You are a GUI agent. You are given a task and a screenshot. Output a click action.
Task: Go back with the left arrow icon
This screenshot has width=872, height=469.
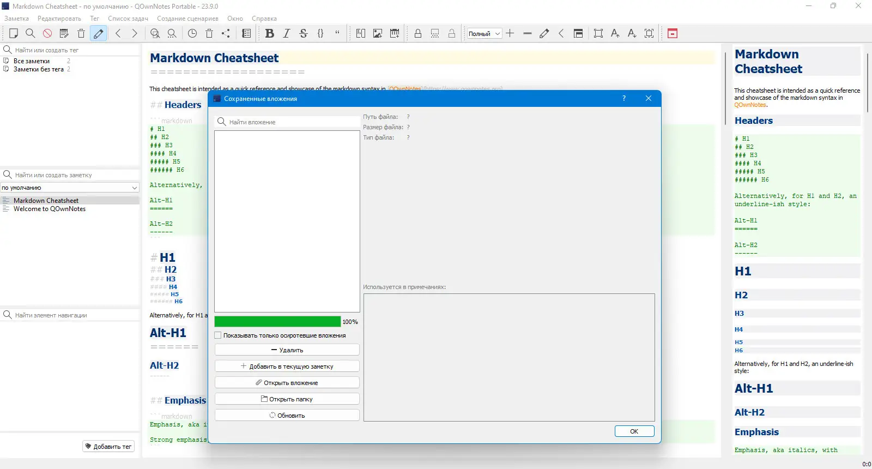(118, 33)
